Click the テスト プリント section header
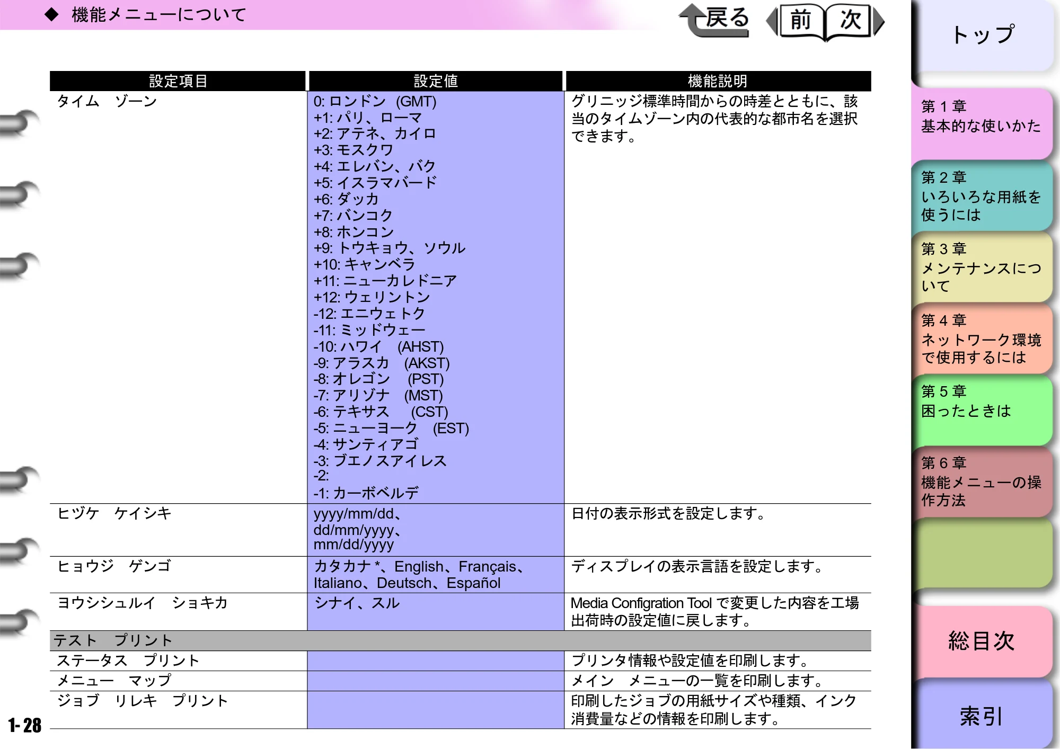The image size is (1060, 749). [x=461, y=640]
